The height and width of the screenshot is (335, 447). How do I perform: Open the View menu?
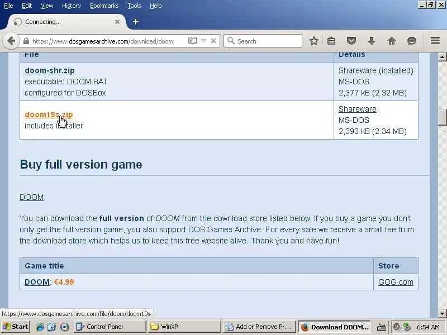[47, 6]
